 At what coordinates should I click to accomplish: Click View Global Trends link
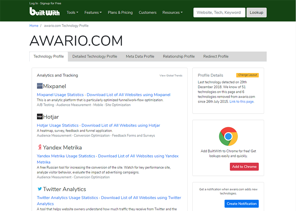tap(171, 76)
